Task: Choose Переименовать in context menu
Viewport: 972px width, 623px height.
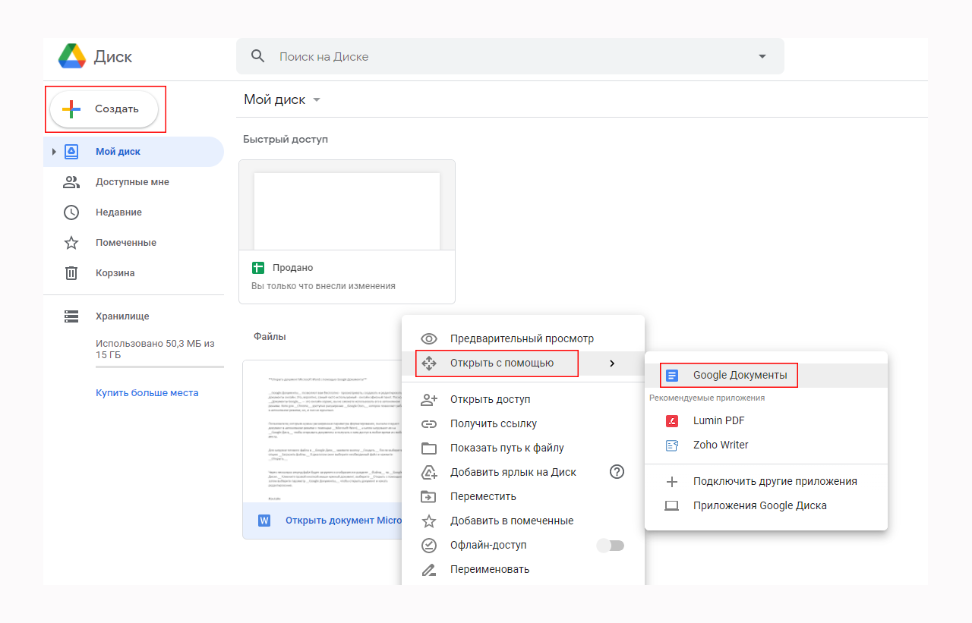Action: 522,569
